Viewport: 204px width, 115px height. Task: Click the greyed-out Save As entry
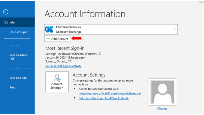(14, 45)
